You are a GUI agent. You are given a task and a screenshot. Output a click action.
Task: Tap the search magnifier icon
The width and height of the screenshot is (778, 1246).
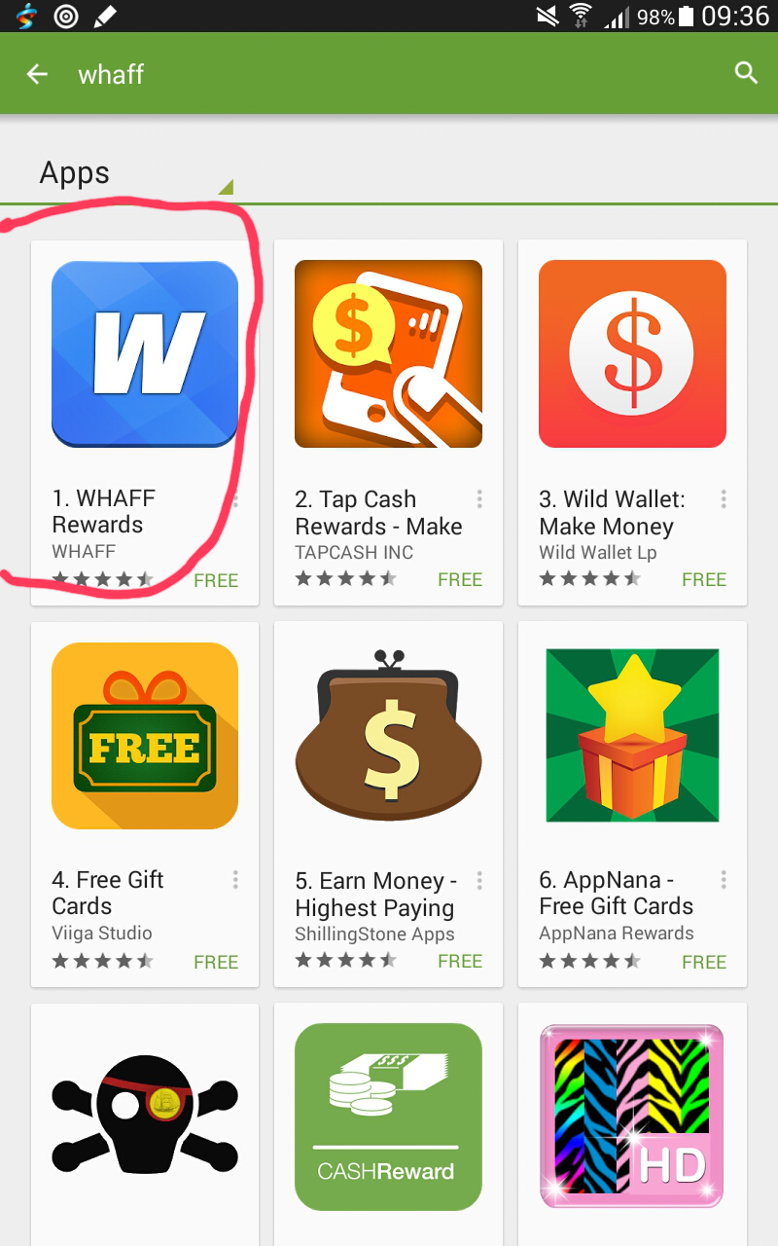[746, 73]
